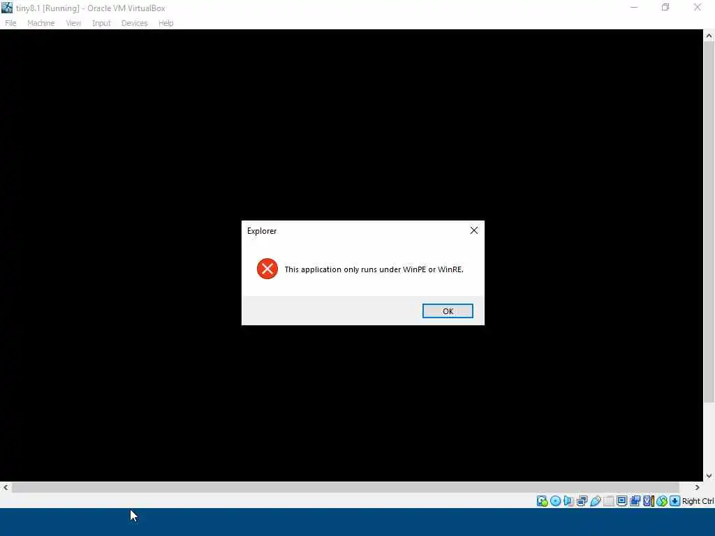This screenshot has width=715, height=536.
Task: Click the horizontal scrollbar left arrow
Action: tap(6, 487)
